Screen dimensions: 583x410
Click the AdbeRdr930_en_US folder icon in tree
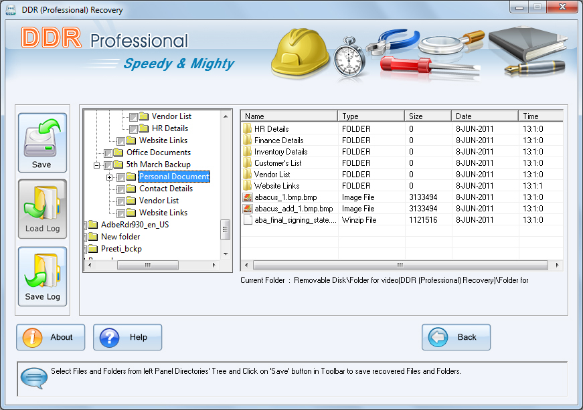93,225
